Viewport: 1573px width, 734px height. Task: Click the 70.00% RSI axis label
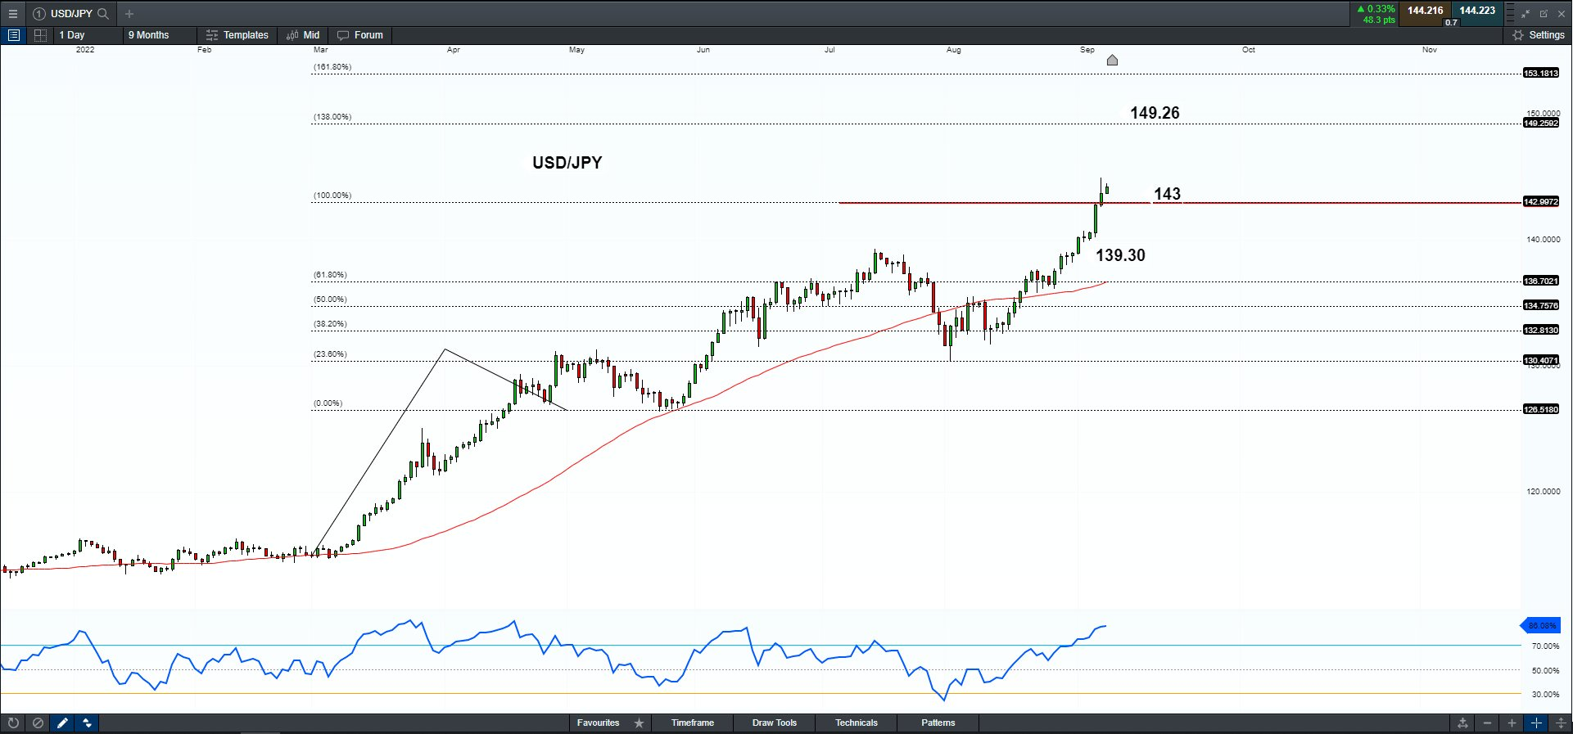coord(1546,646)
